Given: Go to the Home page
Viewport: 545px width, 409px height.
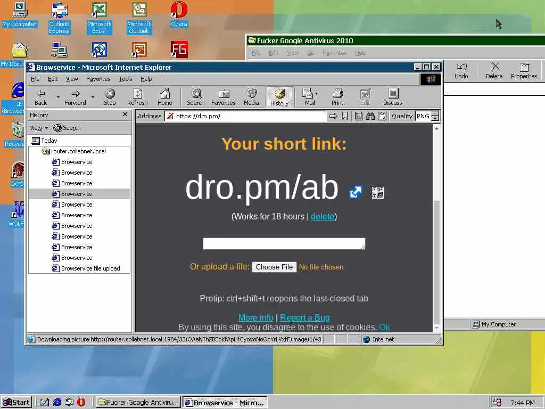Looking at the screenshot, I should 165,97.
